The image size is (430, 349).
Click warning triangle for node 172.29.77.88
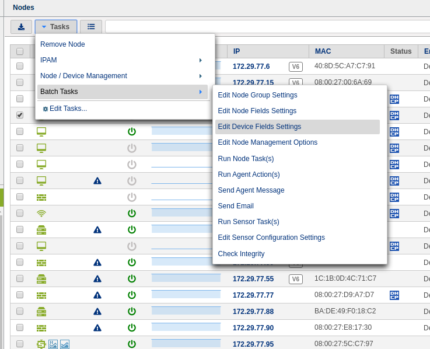(97, 312)
